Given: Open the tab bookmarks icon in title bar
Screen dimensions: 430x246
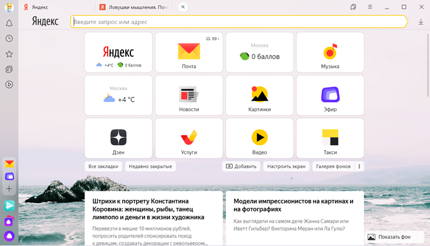Looking at the screenshot, I should tap(353, 7).
